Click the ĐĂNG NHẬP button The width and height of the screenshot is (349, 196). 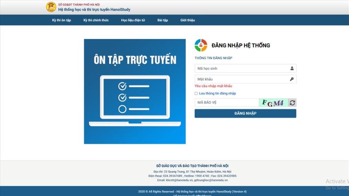245,113
